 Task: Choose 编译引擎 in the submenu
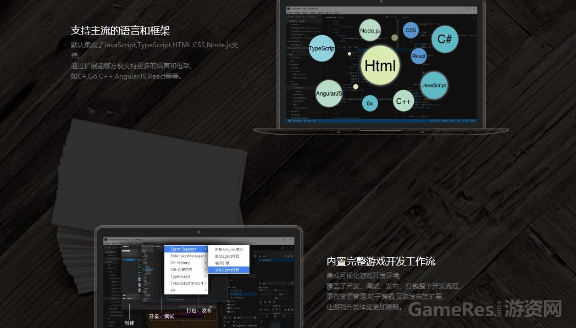tap(229, 263)
